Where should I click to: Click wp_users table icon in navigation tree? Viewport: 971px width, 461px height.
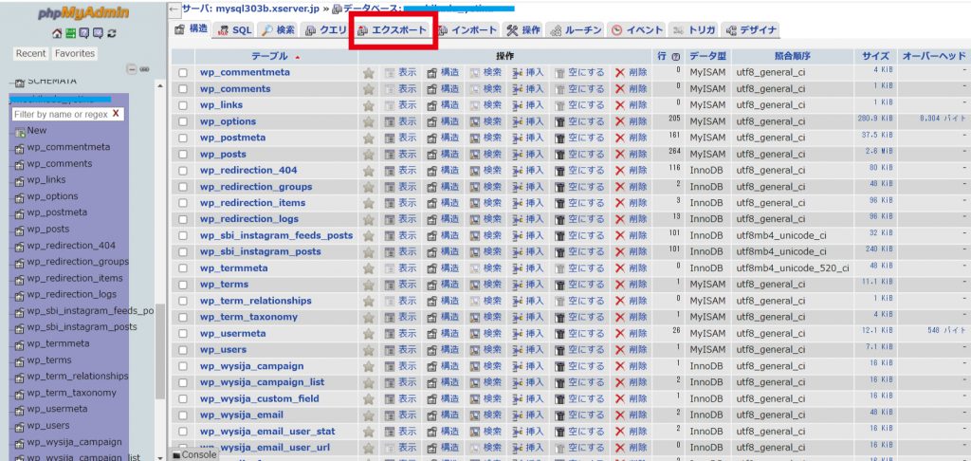20,426
